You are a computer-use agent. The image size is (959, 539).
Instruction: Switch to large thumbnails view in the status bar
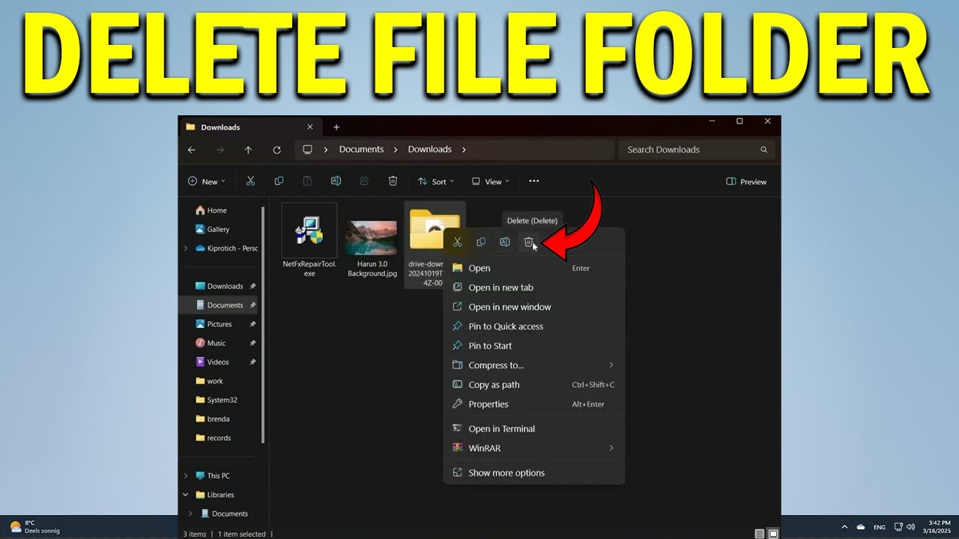[x=773, y=534]
